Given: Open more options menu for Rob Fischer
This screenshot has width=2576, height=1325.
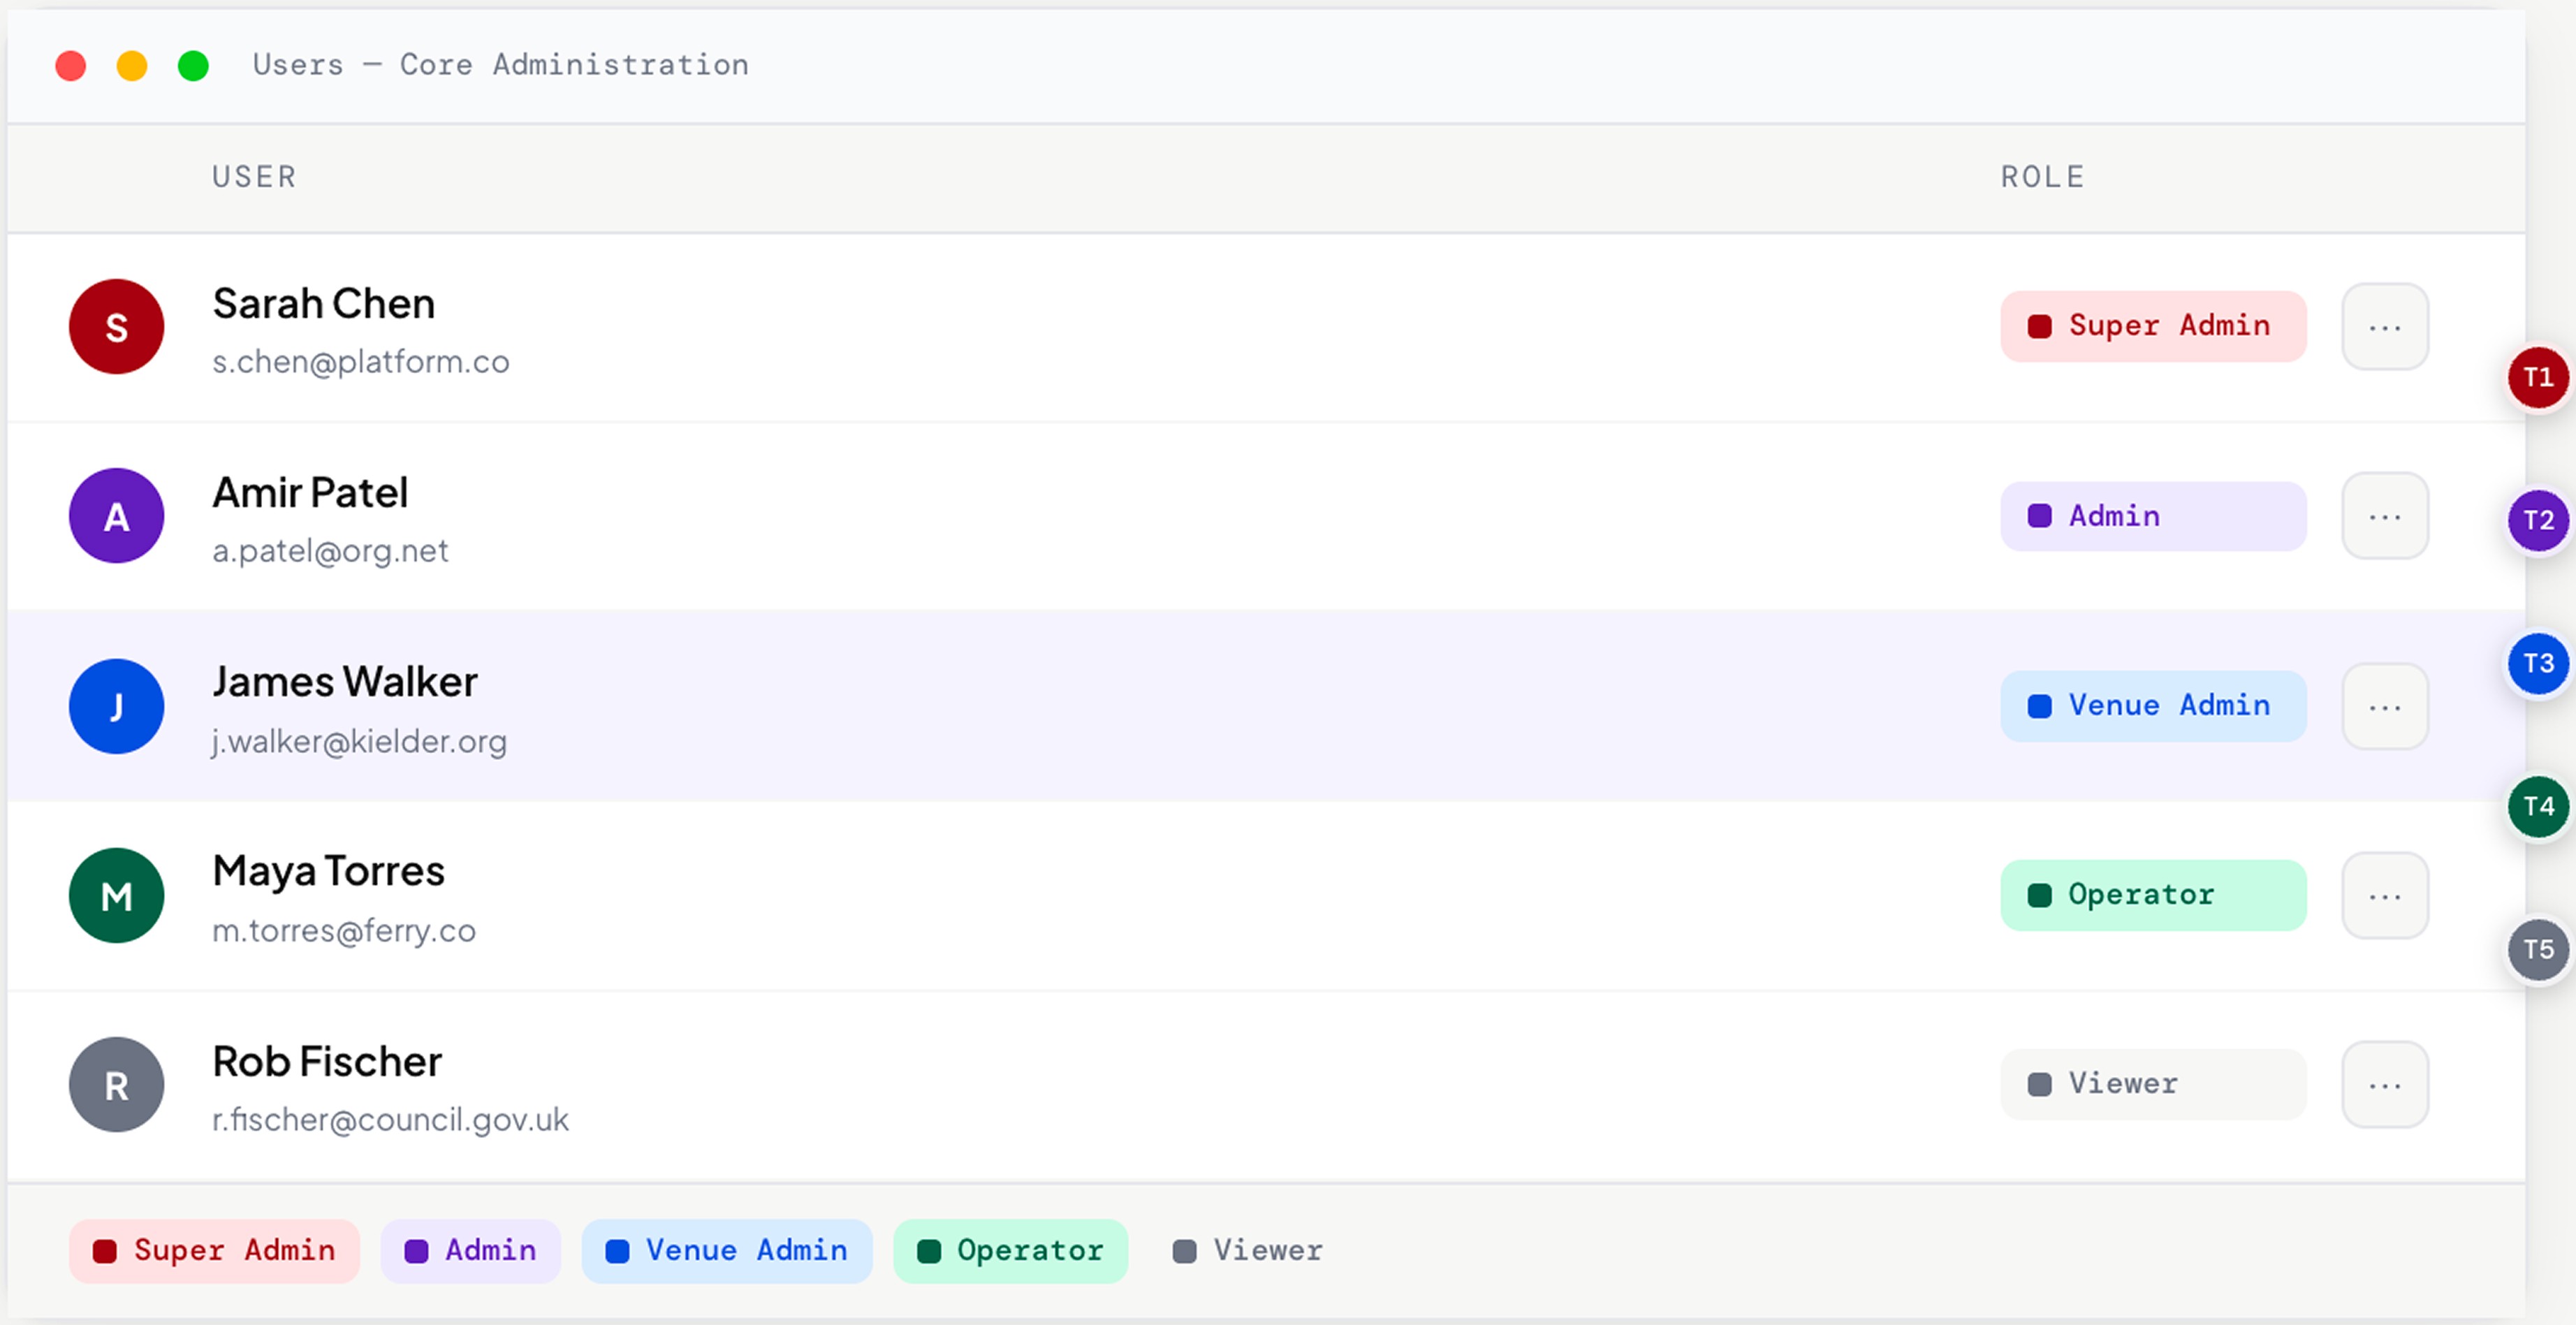Looking at the screenshot, I should coord(2384,1084).
